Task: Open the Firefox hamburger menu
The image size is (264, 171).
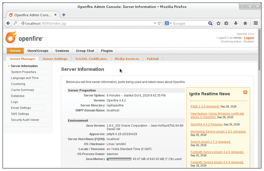Action: pyautogui.click(x=256, y=23)
